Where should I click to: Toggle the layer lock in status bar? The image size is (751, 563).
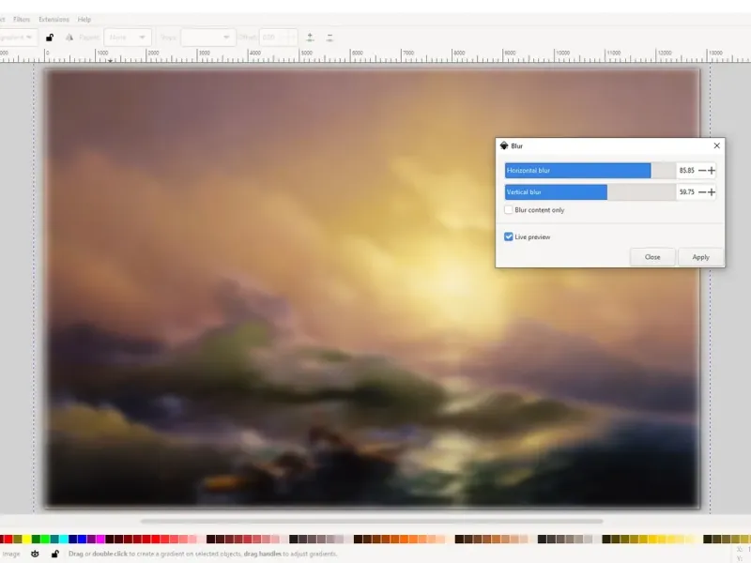[55, 554]
